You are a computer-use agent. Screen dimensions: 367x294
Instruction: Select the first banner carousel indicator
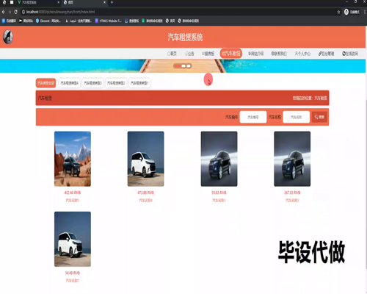tap(178, 66)
